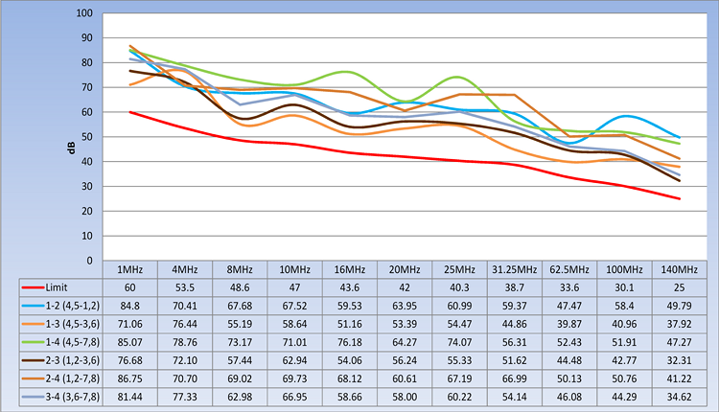Select the 16MHz column header
Image resolution: width=719 pixels, height=412 pixels.
pyautogui.click(x=349, y=269)
